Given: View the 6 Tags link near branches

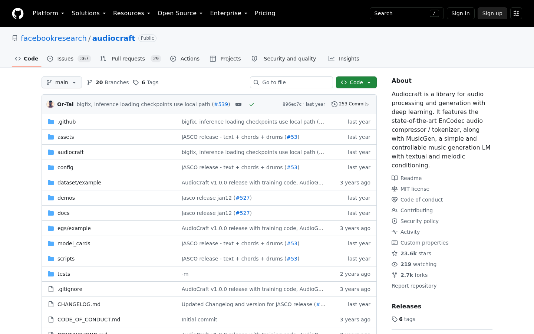Looking at the screenshot, I should tap(146, 82).
